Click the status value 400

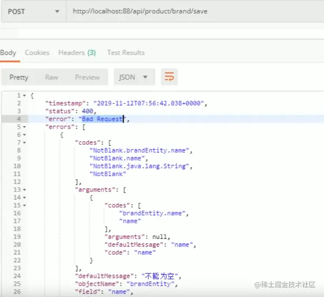click(x=87, y=111)
